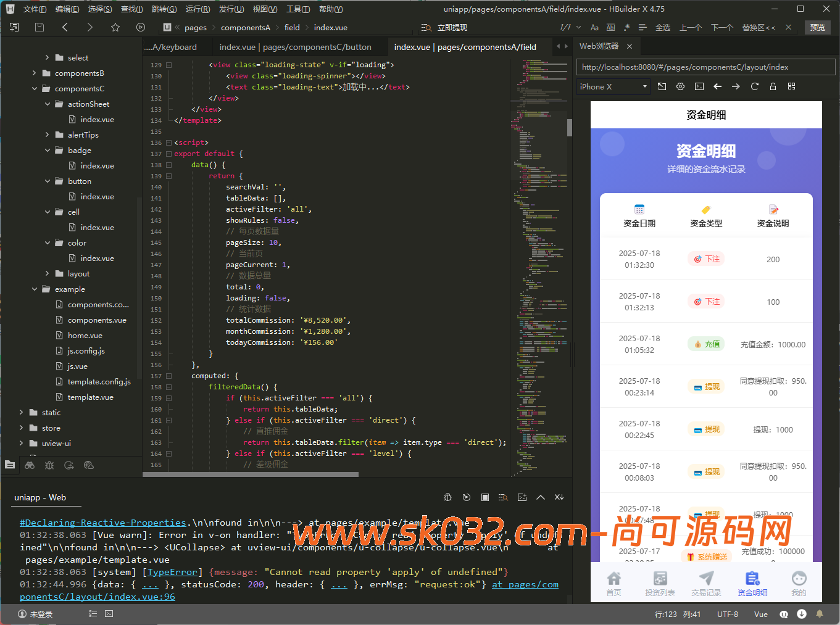Toggle the regex search icon
Viewport: 840px width, 625px height.
[626, 27]
